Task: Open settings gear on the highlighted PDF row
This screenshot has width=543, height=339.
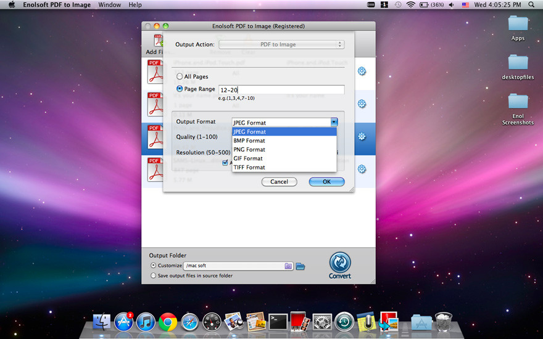Action: pyautogui.click(x=362, y=136)
